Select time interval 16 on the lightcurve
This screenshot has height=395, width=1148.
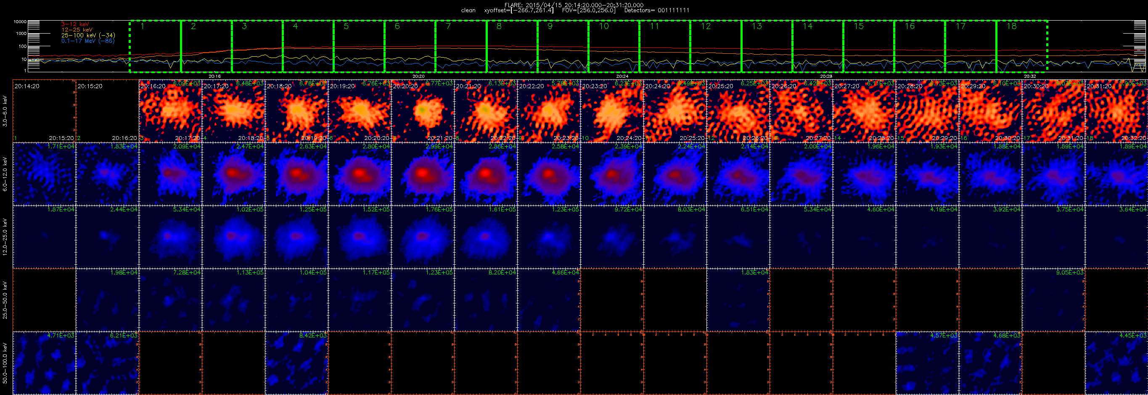pyautogui.click(x=920, y=46)
